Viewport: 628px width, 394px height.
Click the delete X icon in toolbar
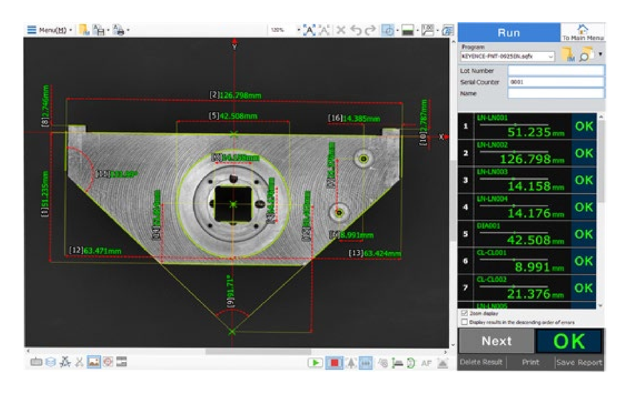coord(341,30)
